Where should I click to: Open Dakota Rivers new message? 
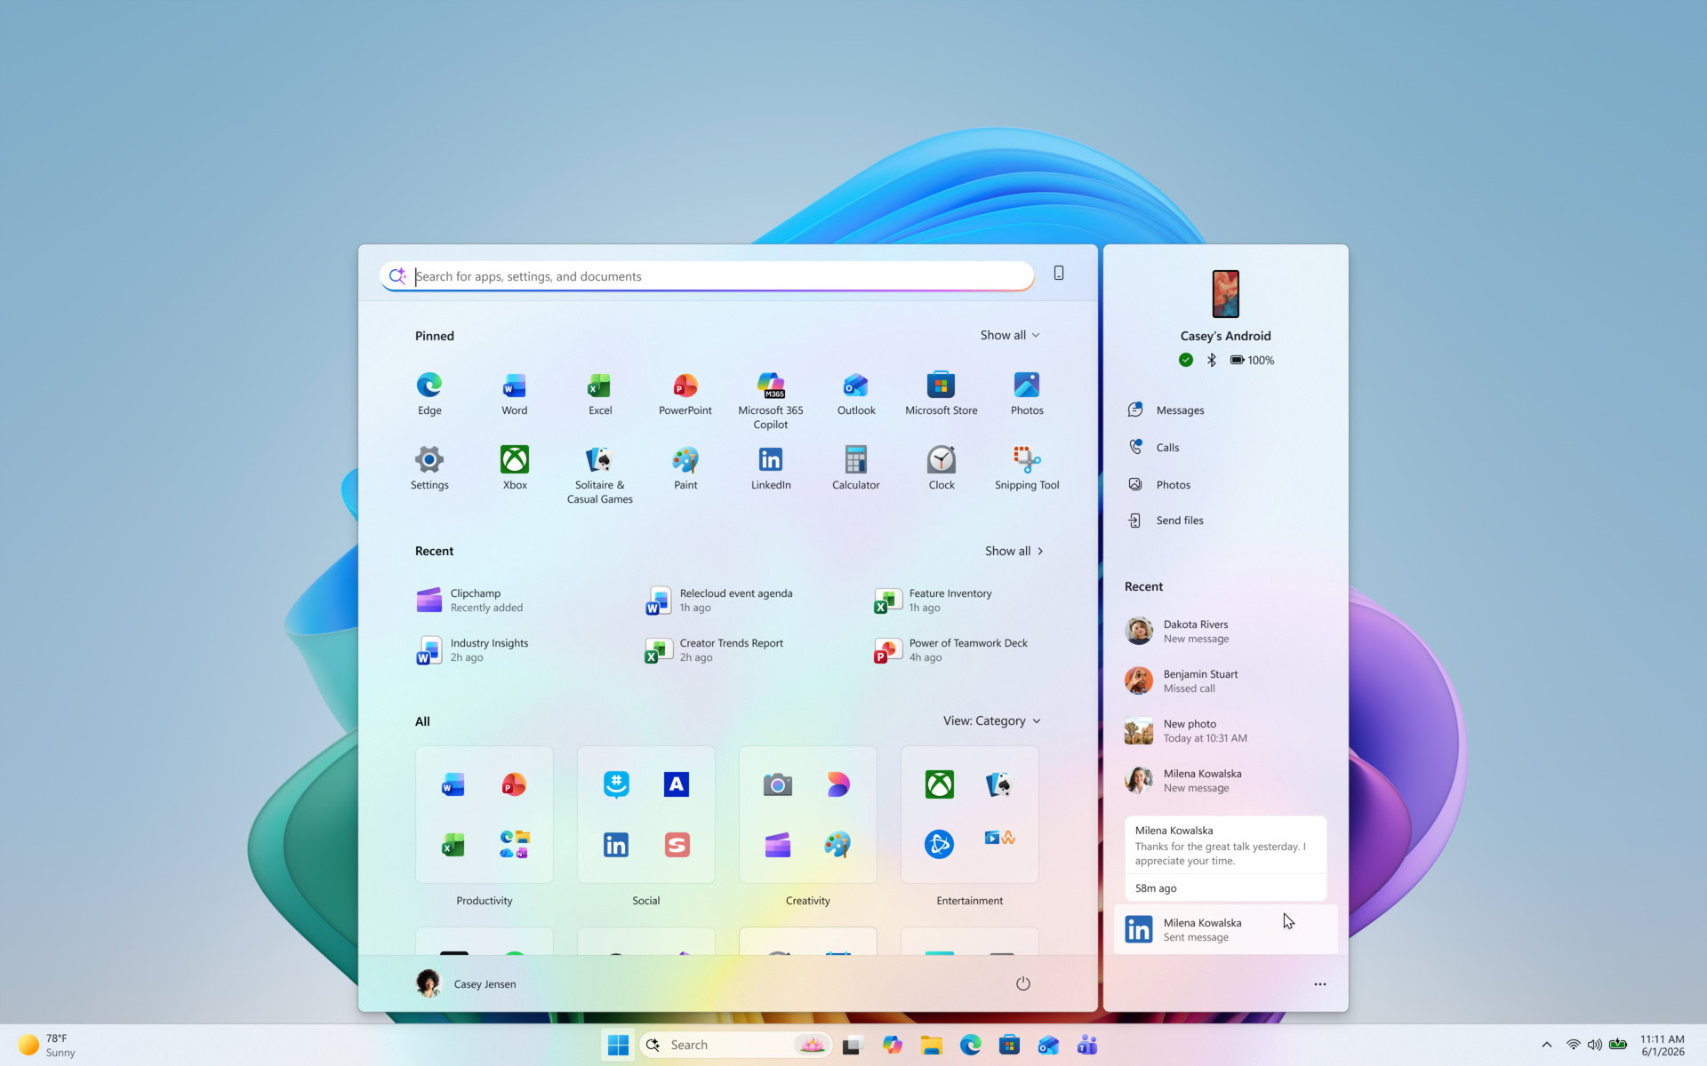point(1225,632)
